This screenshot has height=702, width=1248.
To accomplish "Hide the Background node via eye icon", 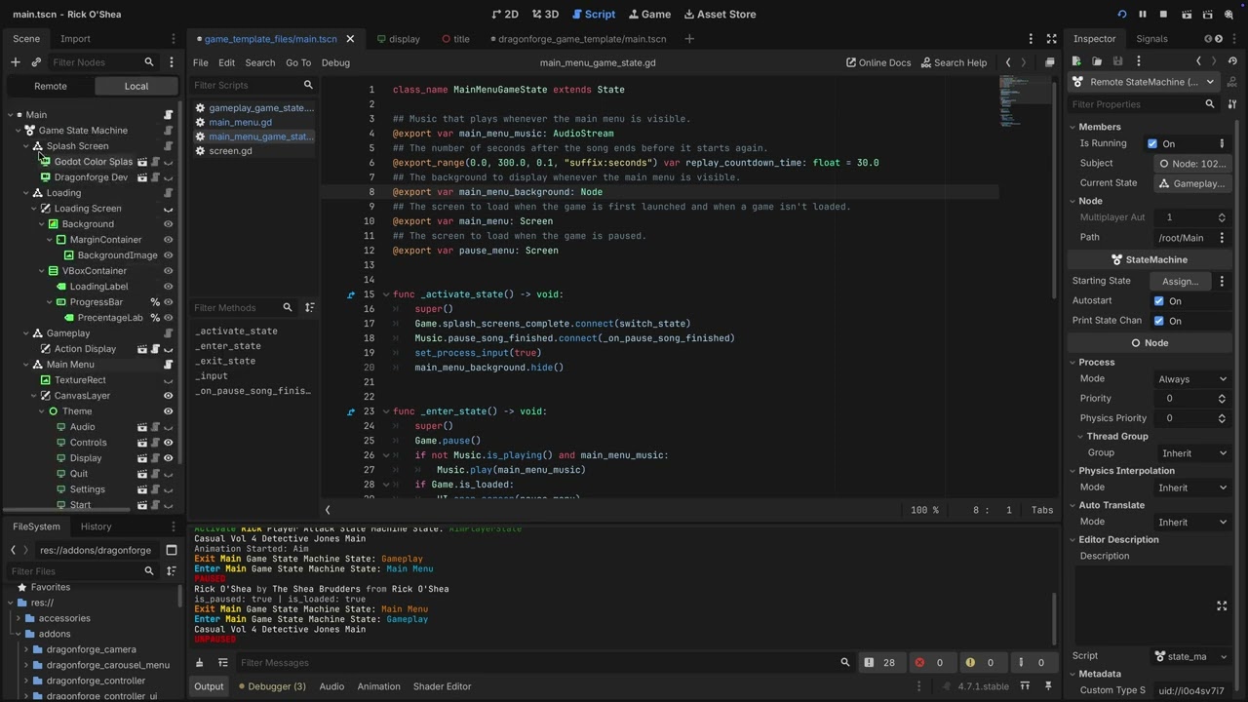I will 168,224.
